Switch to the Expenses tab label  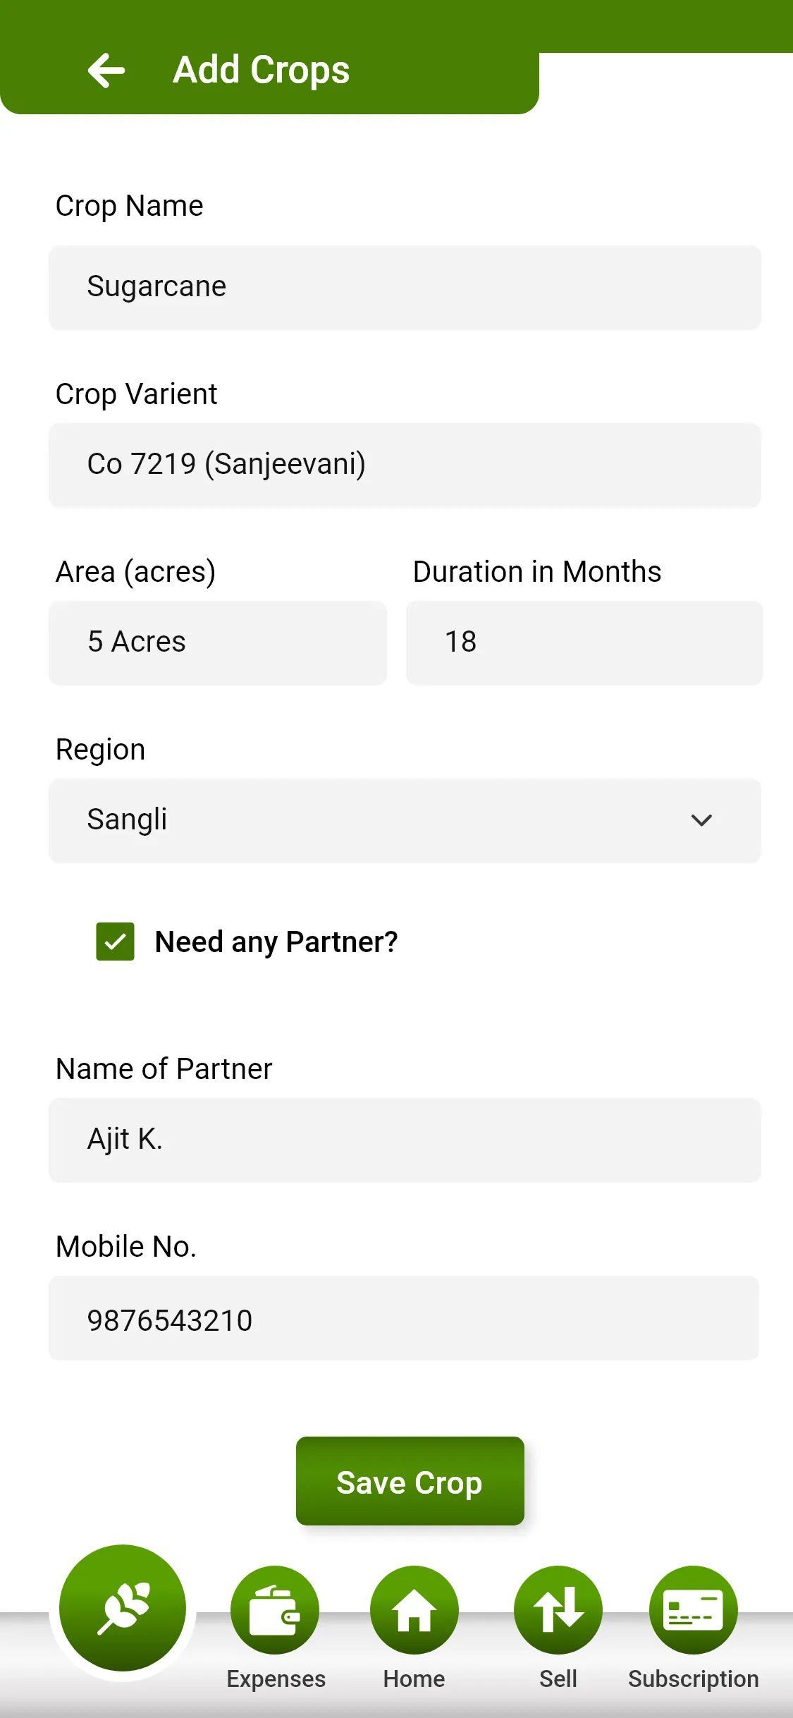tap(276, 1679)
